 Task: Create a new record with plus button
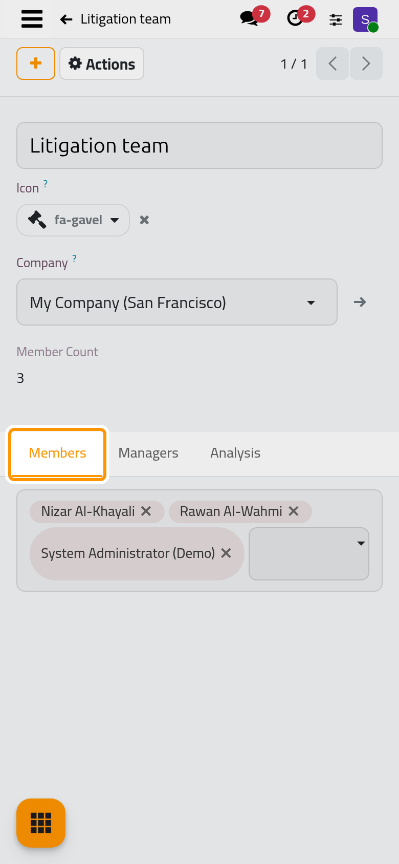coord(36,63)
